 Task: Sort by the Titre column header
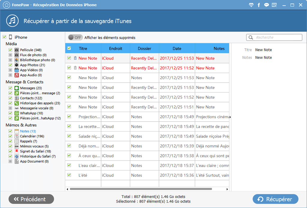[x=83, y=48]
